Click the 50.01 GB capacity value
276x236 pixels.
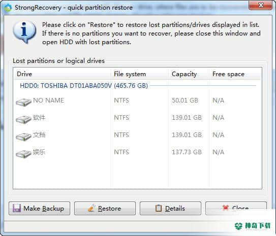pos(185,100)
